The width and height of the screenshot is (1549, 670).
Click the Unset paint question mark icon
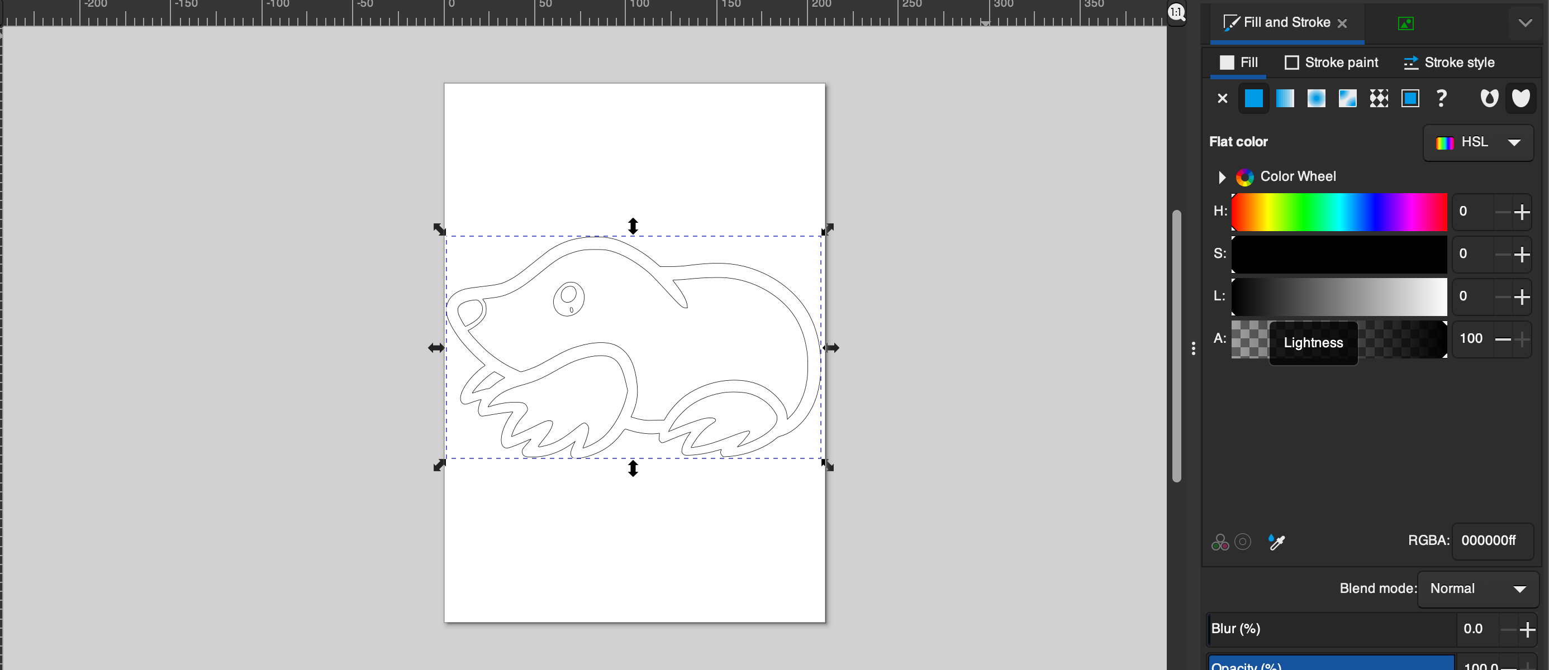[x=1441, y=99]
